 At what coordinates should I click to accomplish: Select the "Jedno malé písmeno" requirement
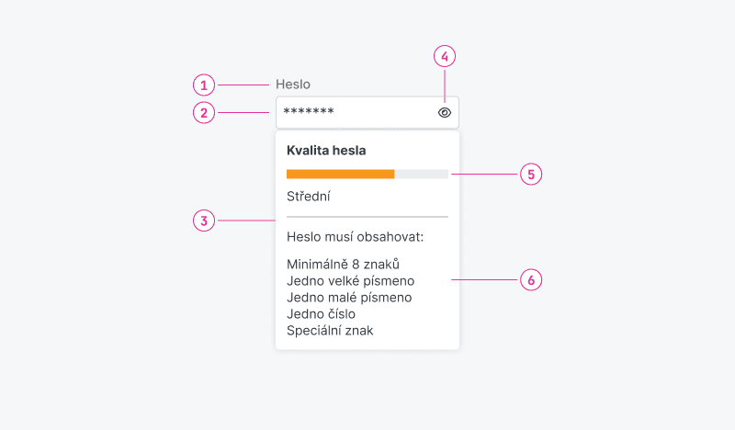coord(348,298)
